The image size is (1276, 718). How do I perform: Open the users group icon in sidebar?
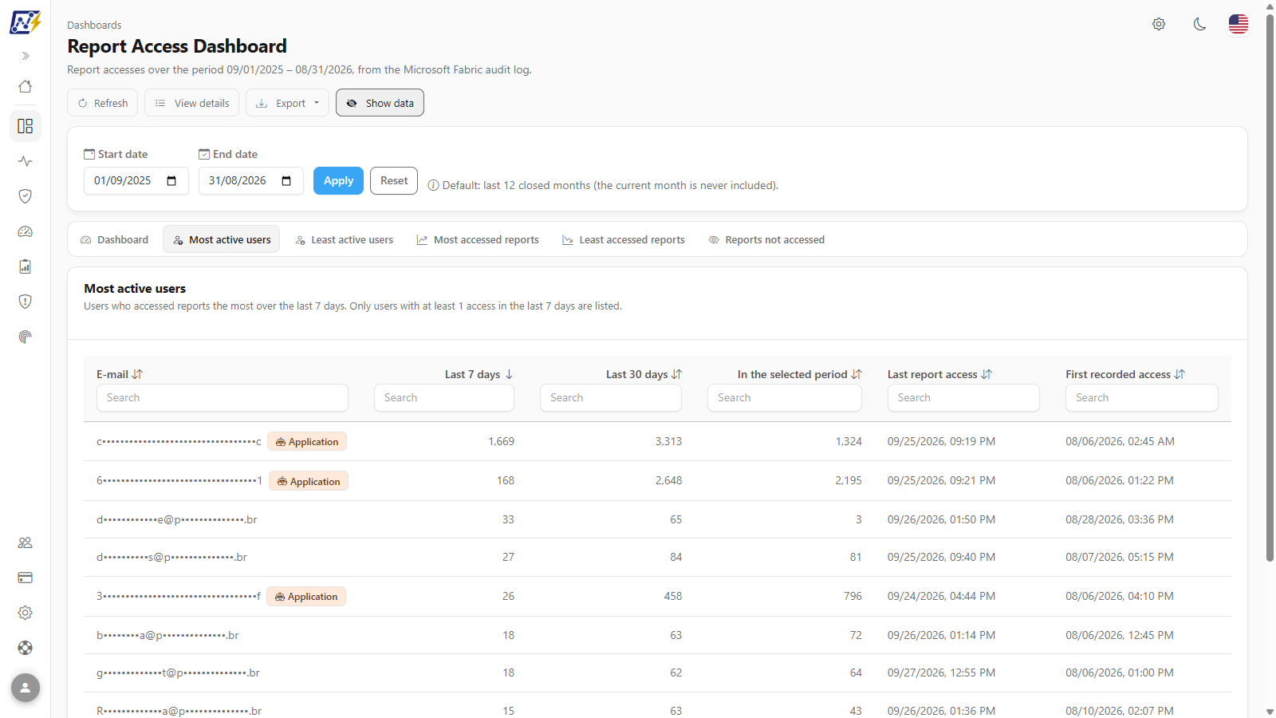26,542
